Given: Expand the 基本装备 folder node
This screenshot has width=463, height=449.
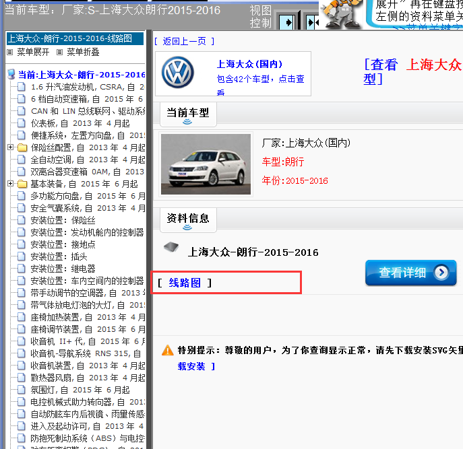Looking at the screenshot, I should pos(10,184).
